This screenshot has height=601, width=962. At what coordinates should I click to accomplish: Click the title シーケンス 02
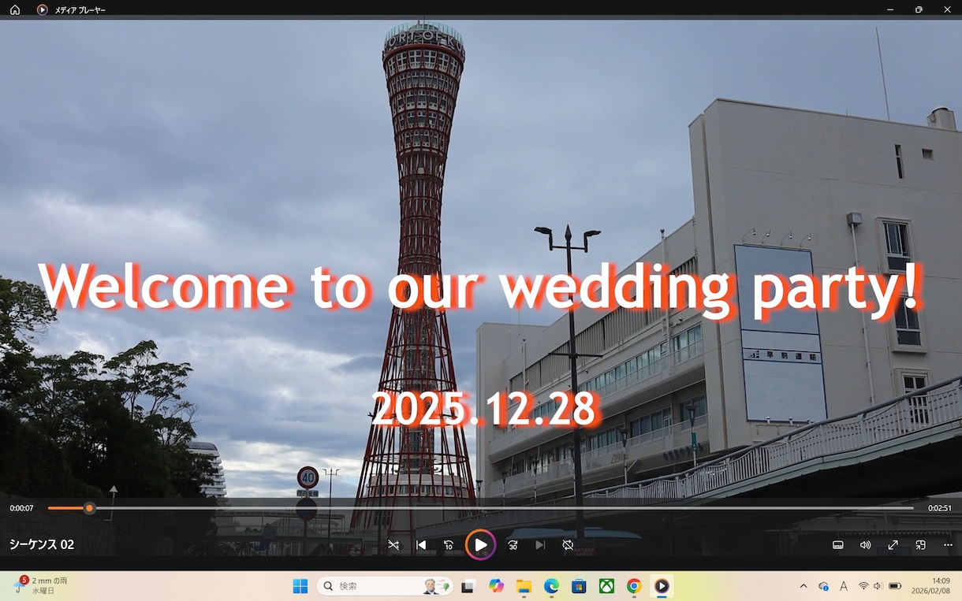tap(42, 545)
